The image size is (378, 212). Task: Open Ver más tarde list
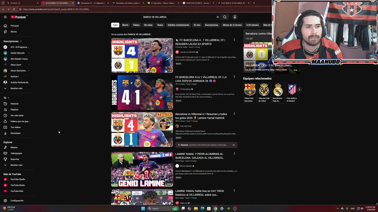point(17,115)
